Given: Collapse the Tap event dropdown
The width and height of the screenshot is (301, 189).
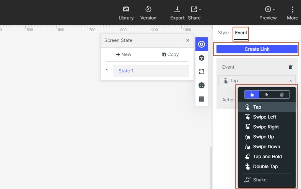Looking at the screenshot, I should click(291, 81).
